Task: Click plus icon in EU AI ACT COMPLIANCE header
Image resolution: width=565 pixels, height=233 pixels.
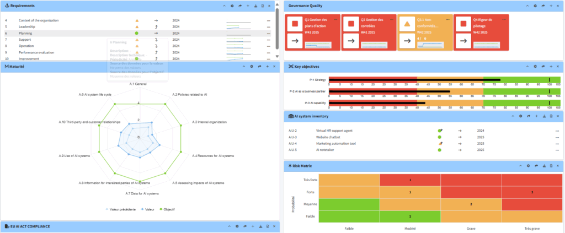Action: [252, 226]
